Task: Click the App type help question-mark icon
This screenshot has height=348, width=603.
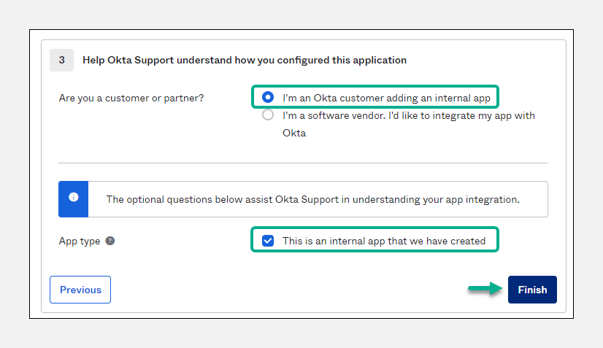Action: click(110, 241)
